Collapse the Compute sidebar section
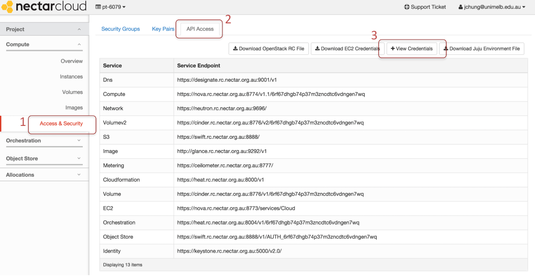 [44, 44]
